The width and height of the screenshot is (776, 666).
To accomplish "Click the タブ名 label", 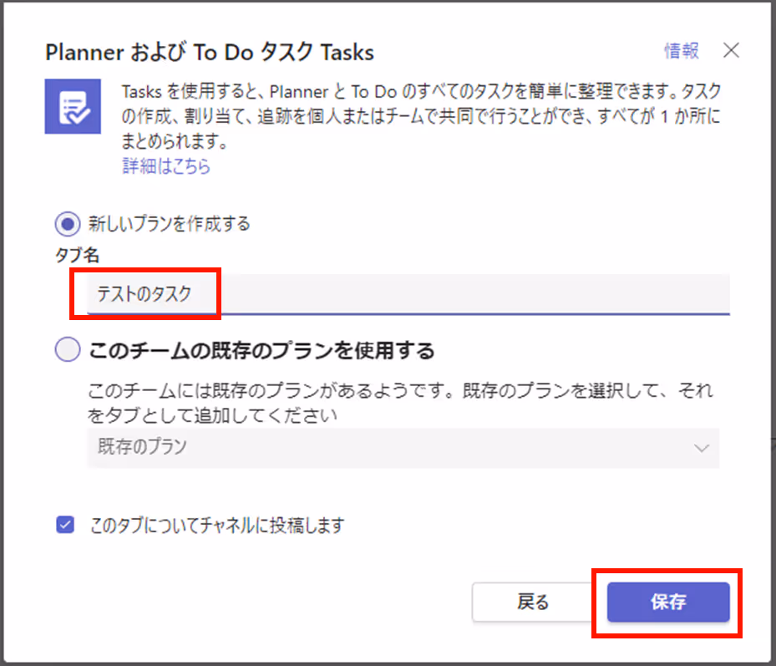I will (77, 255).
